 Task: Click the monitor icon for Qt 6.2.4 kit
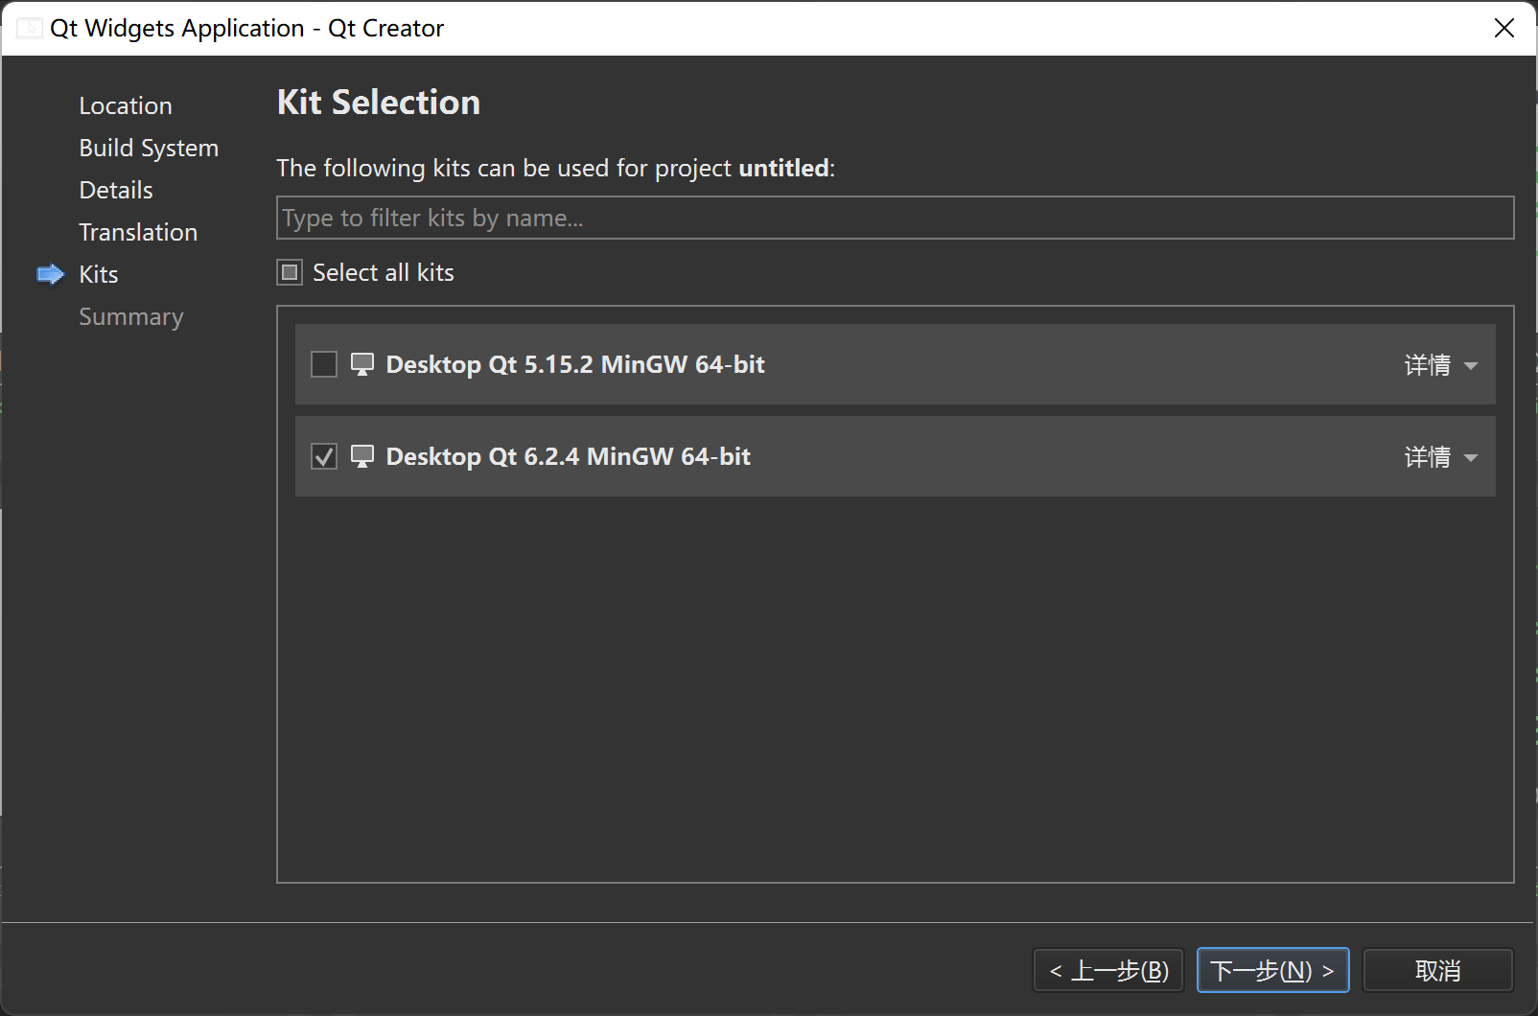click(x=361, y=456)
